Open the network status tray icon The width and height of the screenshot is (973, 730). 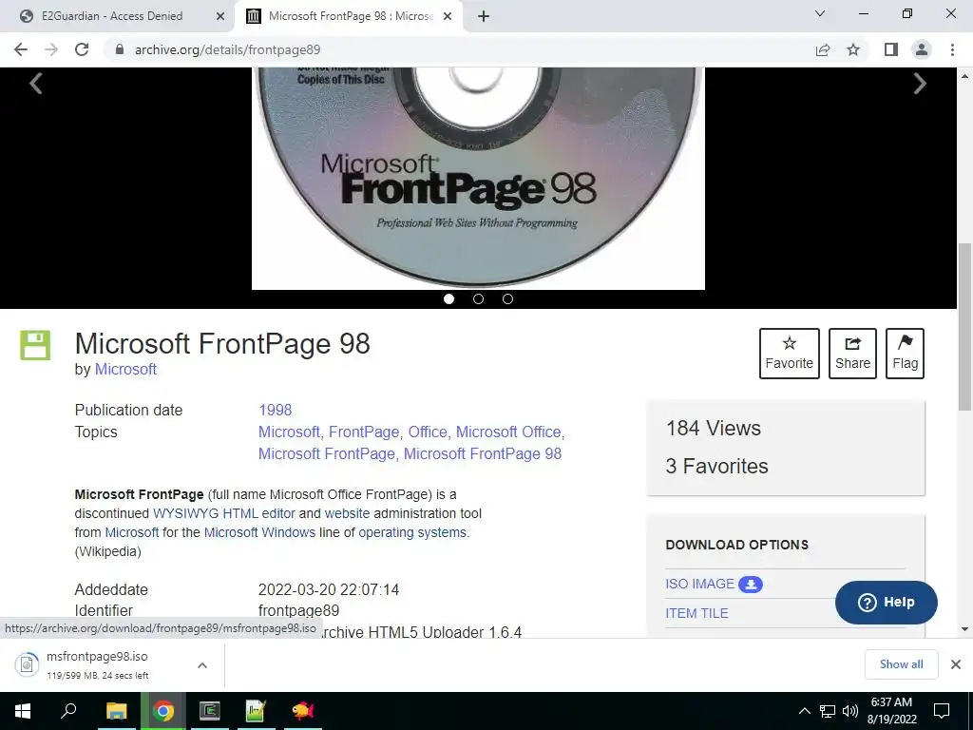(828, 711)
